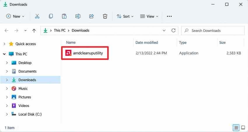248x132 pixels.
Task: Click the Paste clipboard icon
Action: [64, 16]
